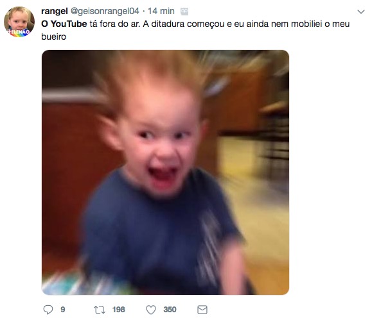Viewport: 372px width, 318px height.
Task: Click the "14 min" timestamp
Action: click(161, 11)
